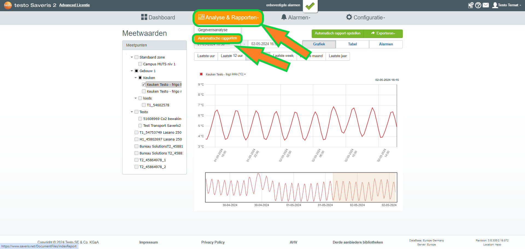Open the system info icon in header
The width and height of the screenshot is (525, 249).
[x=471, y=5]
